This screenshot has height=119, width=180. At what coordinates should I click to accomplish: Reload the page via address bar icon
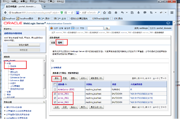point(72,13)
